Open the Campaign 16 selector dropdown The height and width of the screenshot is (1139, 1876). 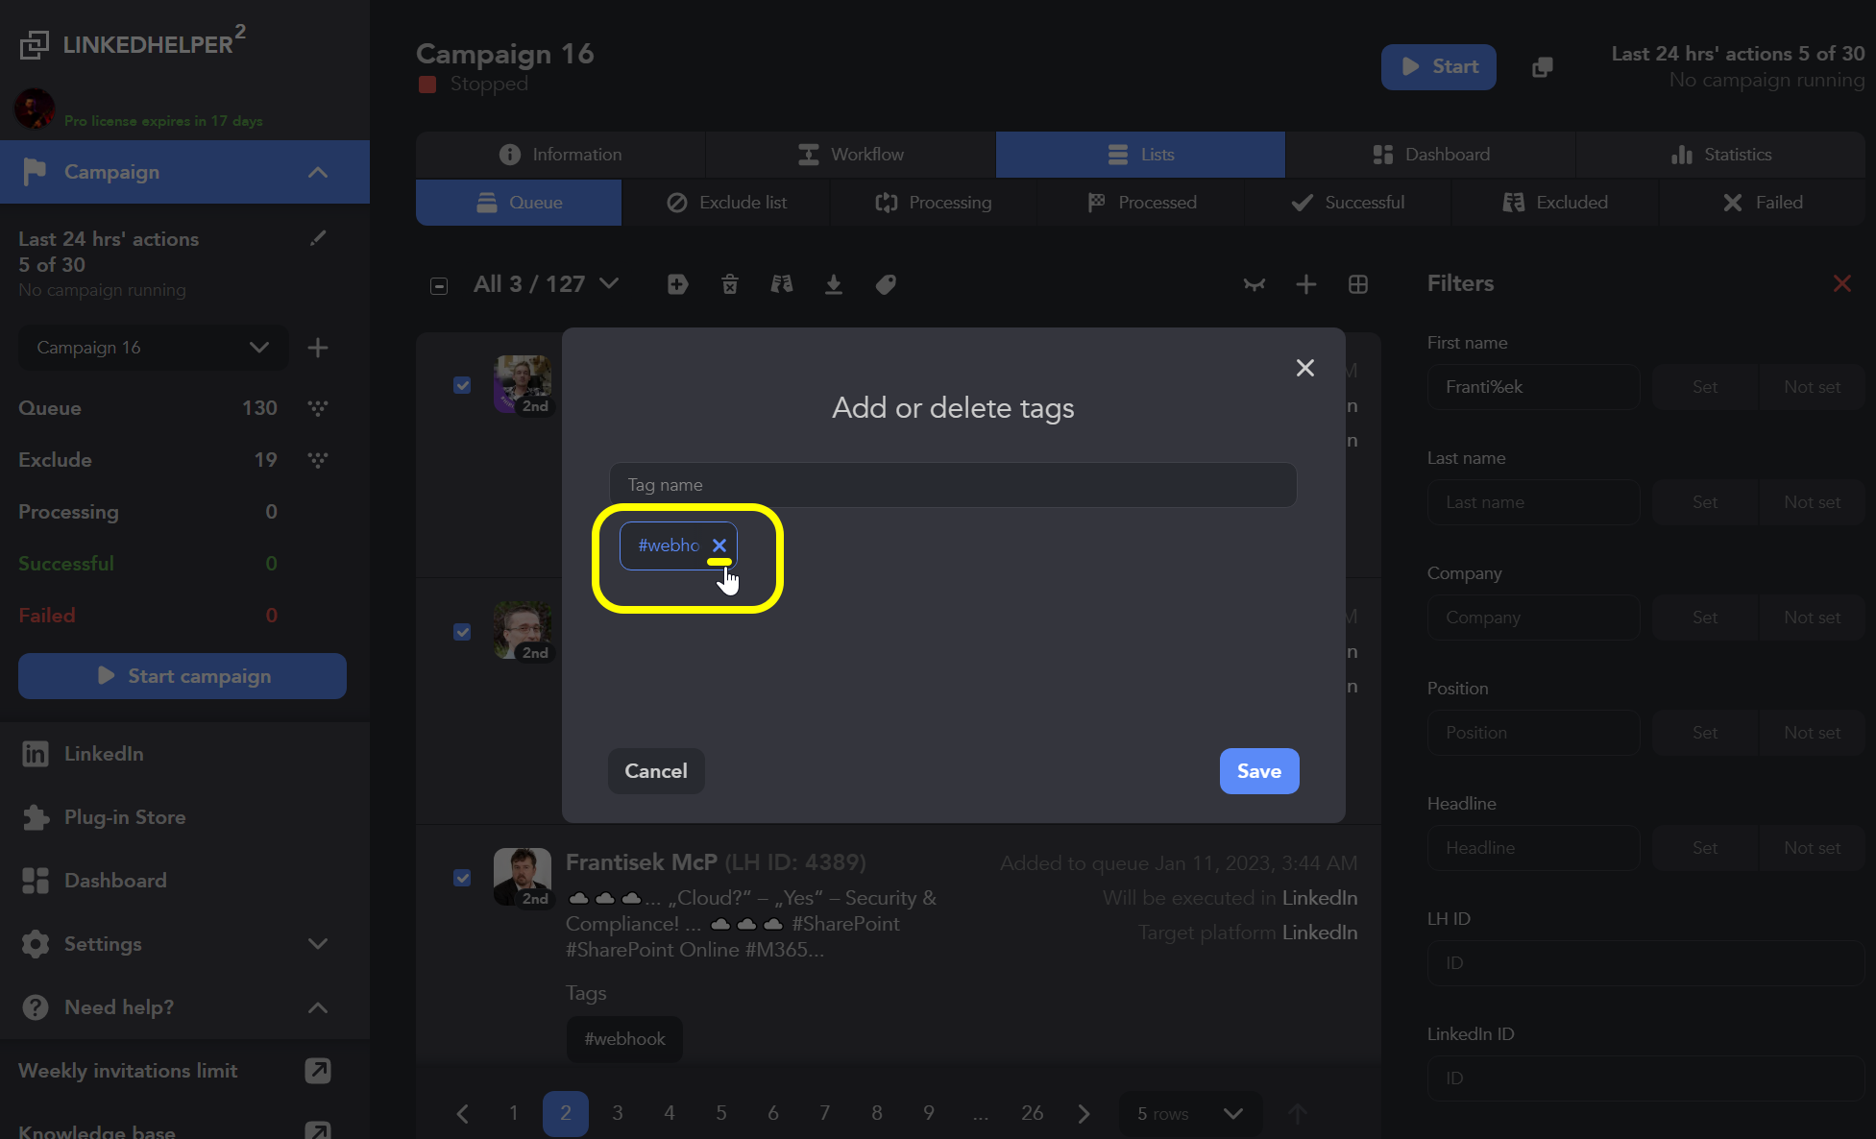click(x=153, y=348)
